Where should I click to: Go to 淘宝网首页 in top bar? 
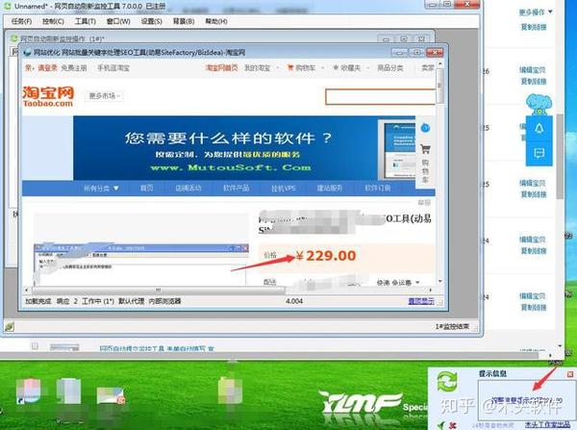click(221, 67)
